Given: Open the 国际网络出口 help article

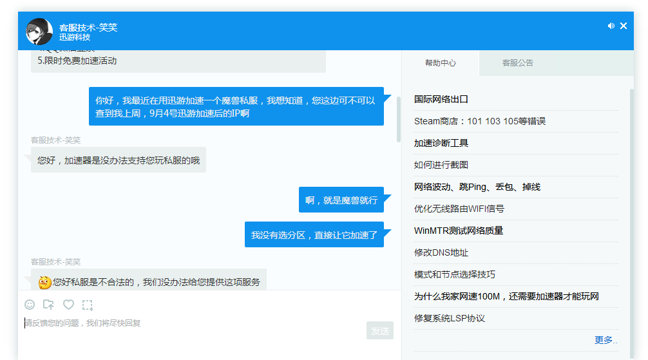Looking at the screenshot, I should coord(441,99).
